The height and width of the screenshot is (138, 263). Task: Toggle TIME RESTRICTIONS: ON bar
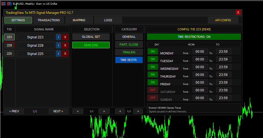[x=194, y=37]
